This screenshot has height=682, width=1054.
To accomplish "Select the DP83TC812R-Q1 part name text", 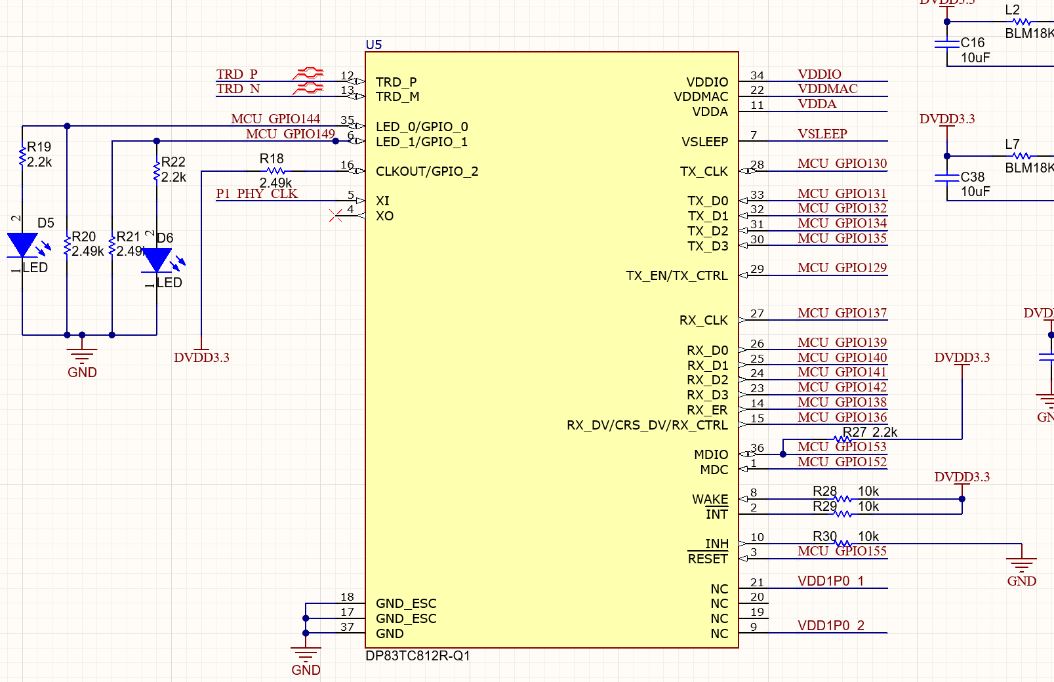I will [418, 656].
